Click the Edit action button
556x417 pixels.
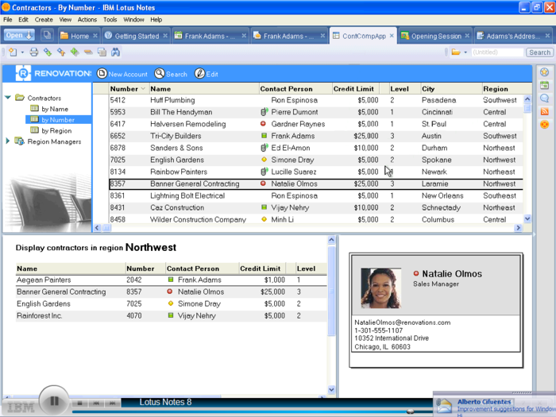coord(207,74)
